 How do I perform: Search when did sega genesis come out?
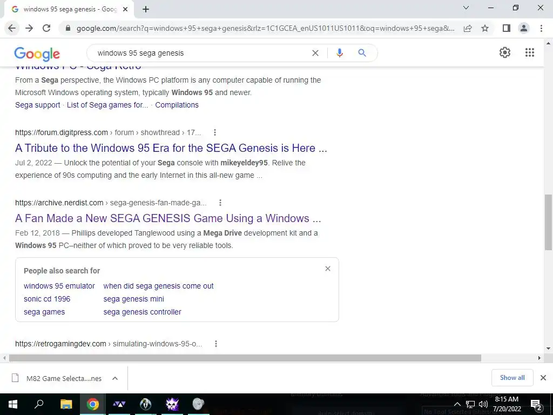pos(158,286)
